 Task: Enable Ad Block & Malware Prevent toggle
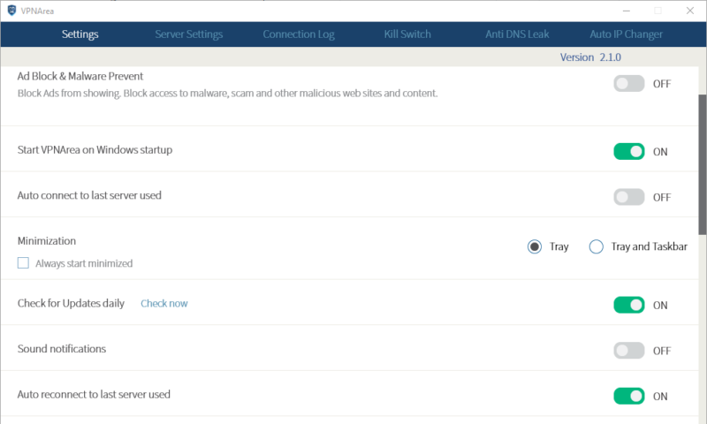tap(629, 84)
